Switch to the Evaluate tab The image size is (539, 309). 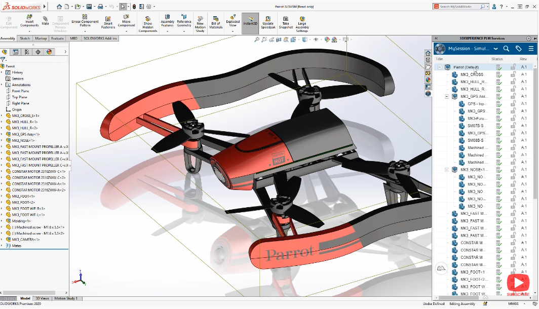point(57,38)
